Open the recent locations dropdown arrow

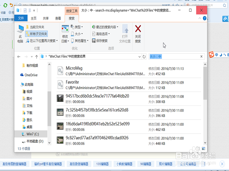pos(32,57)
